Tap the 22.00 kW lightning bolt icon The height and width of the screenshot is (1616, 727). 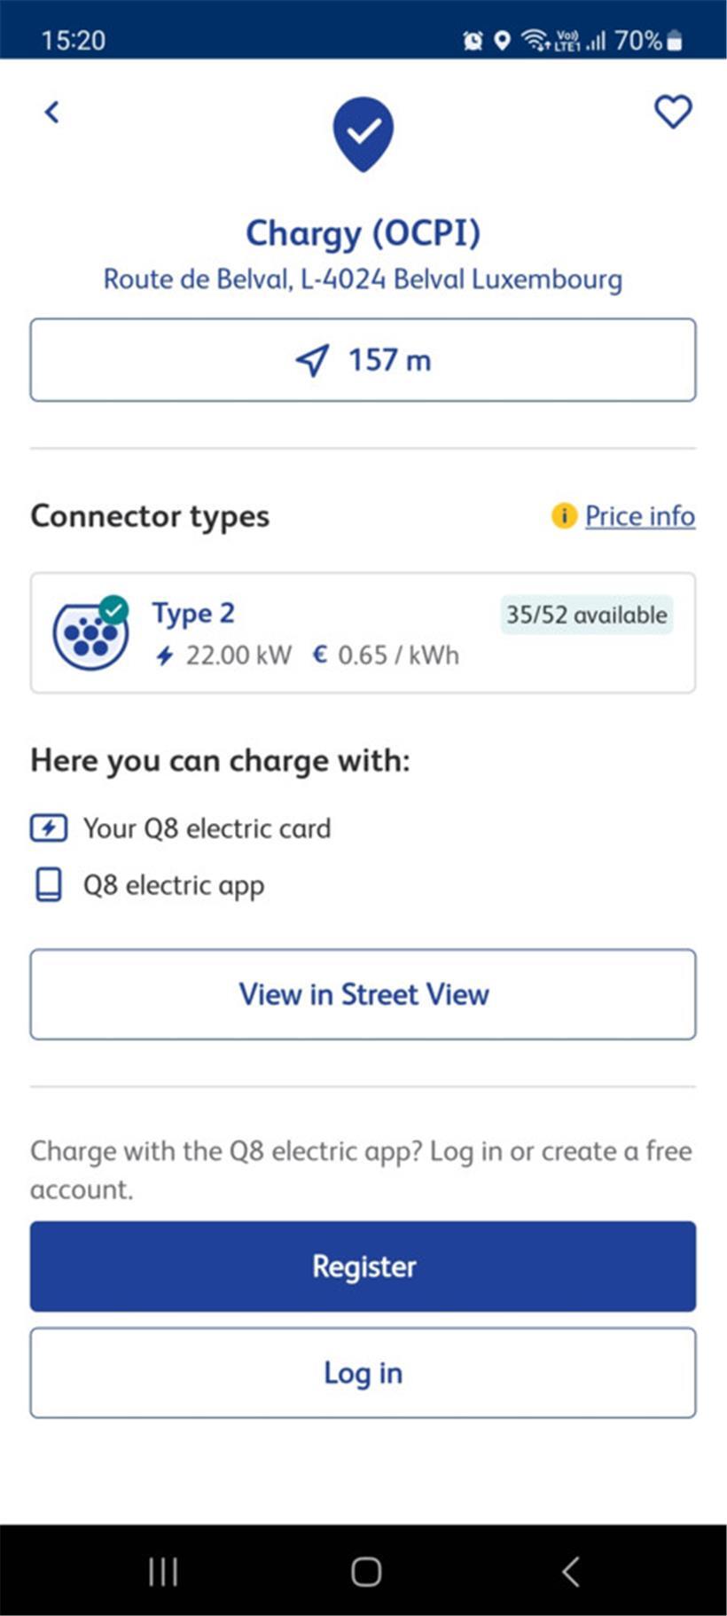[165, 655]
